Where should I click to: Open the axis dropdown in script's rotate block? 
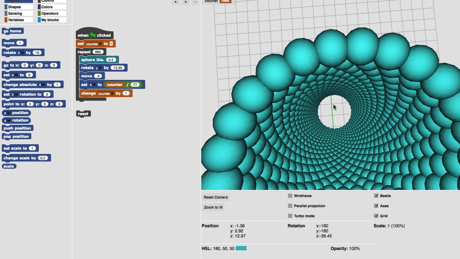point(100,68)
